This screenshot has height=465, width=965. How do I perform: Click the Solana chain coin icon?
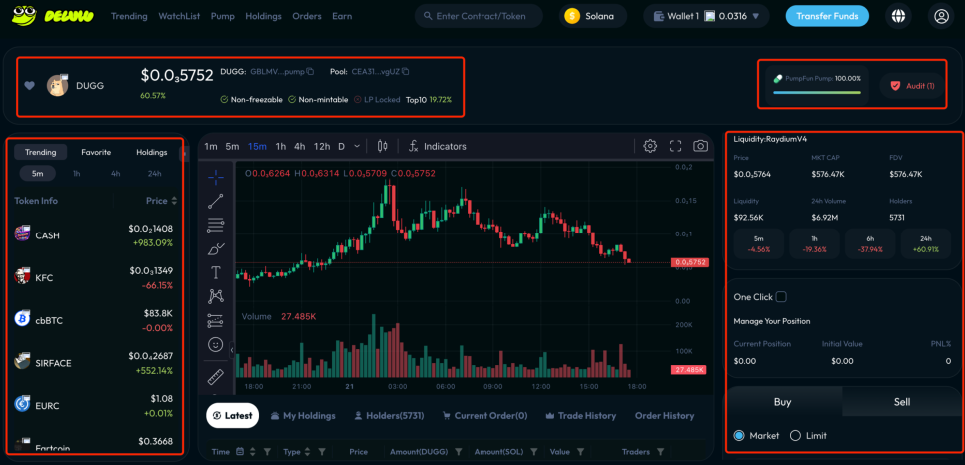(x=572, y=17)
